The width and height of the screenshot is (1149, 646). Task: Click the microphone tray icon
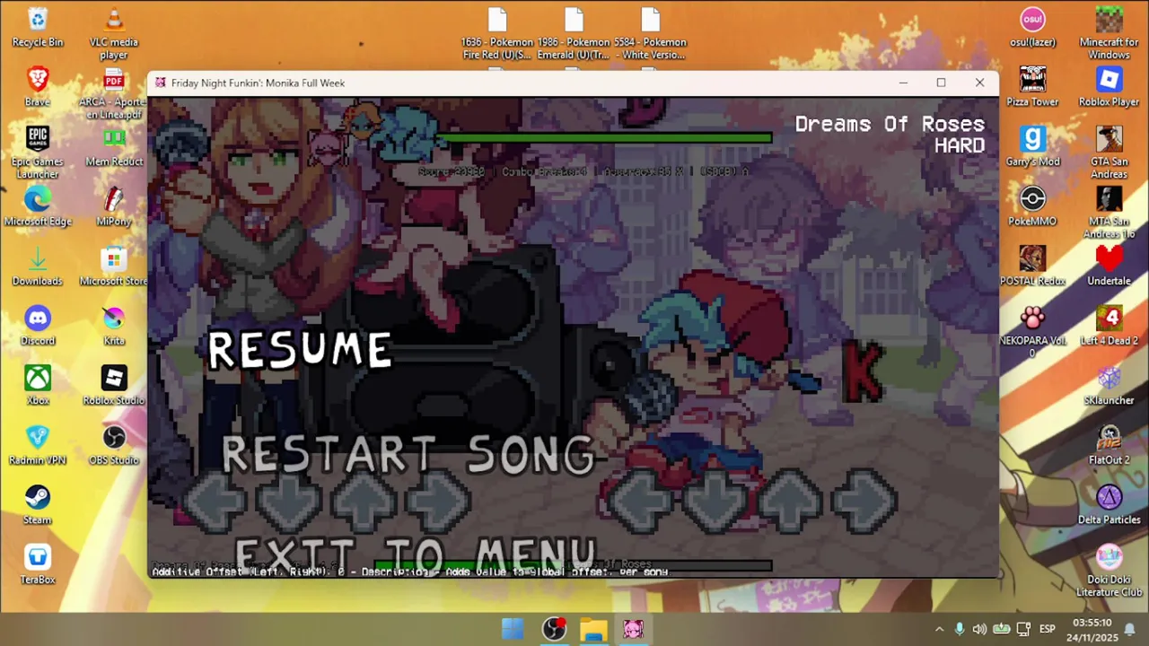(x=960, y=629)
